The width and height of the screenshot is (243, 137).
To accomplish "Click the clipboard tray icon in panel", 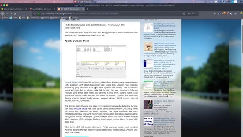I will point(235,2).
